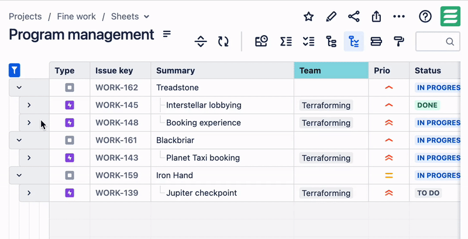Click the stacked bars grouping icon
Screen dimensions: 468x239
point(376,41)
